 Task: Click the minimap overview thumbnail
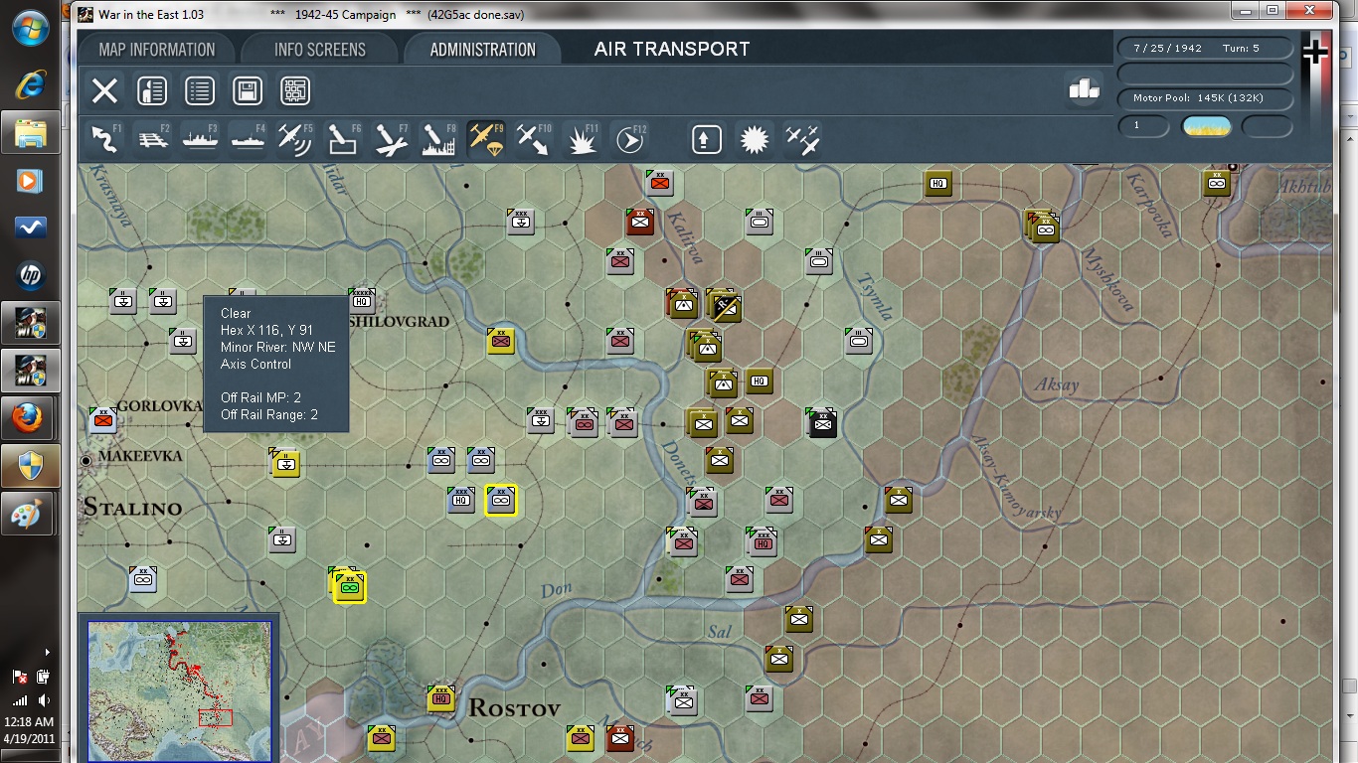(179, 689)
